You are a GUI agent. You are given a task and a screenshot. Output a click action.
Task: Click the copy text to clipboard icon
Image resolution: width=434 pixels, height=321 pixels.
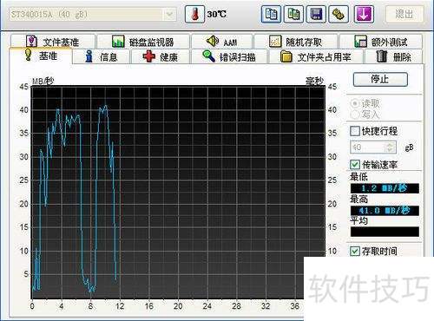271,14
